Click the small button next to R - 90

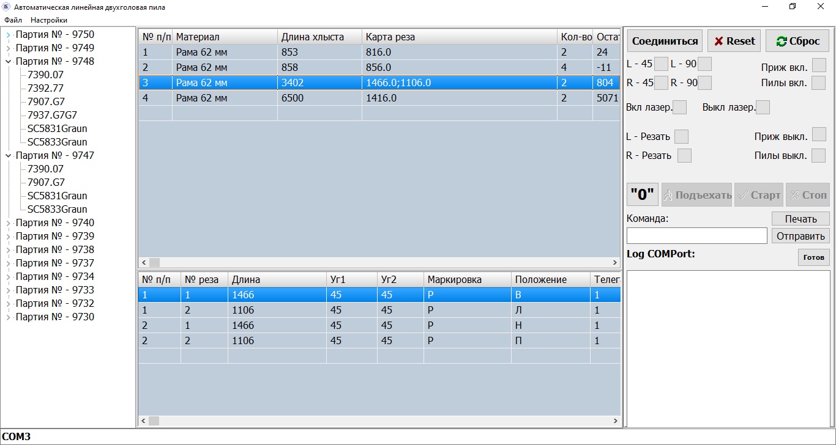[704, 83]
